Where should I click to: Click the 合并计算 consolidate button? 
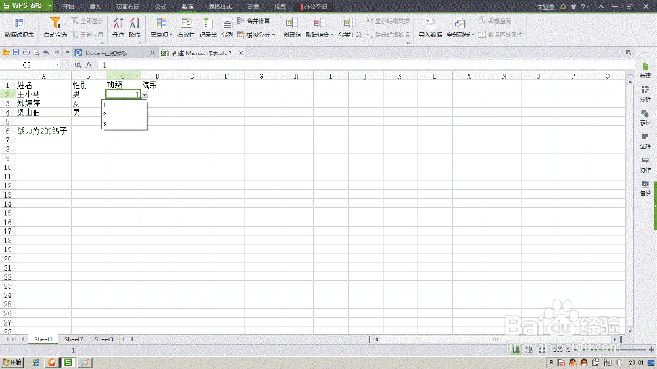tap(254, 21)
